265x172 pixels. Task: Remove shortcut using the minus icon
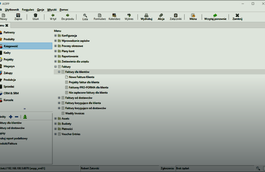[x=17, y=117]
